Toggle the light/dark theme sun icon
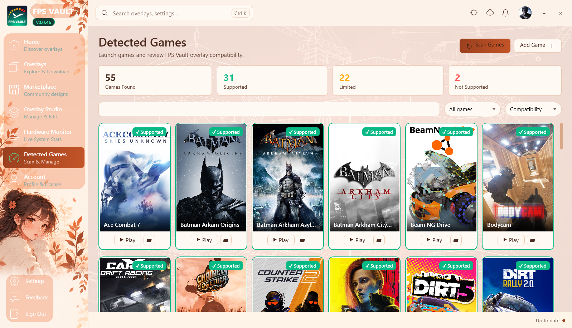572x328 pixels. coord(474,13)
